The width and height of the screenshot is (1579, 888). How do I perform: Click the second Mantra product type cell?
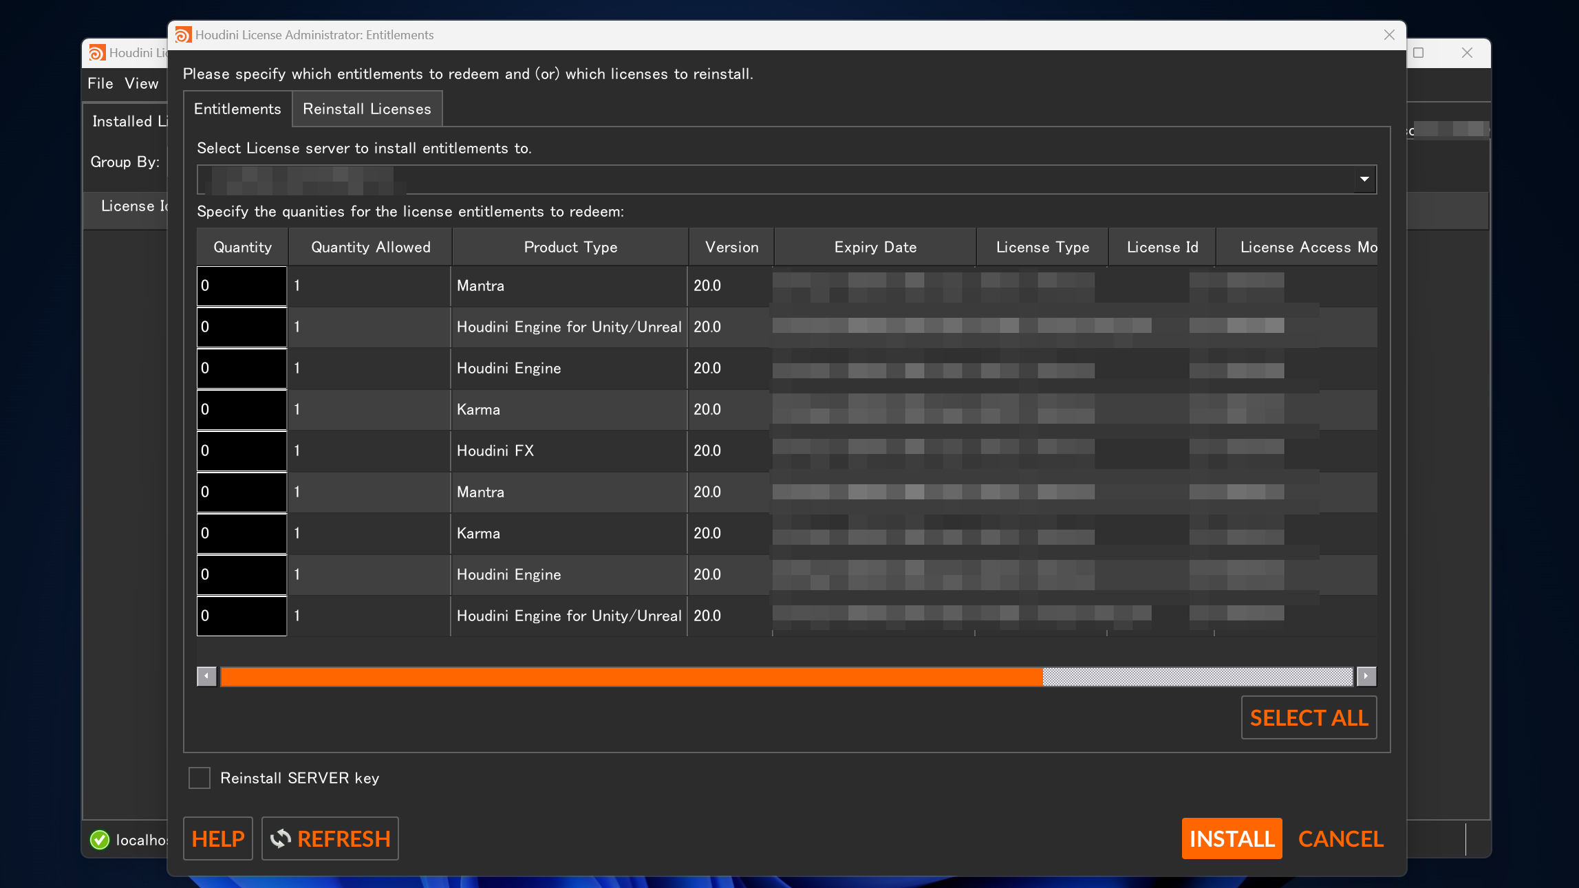569,492
